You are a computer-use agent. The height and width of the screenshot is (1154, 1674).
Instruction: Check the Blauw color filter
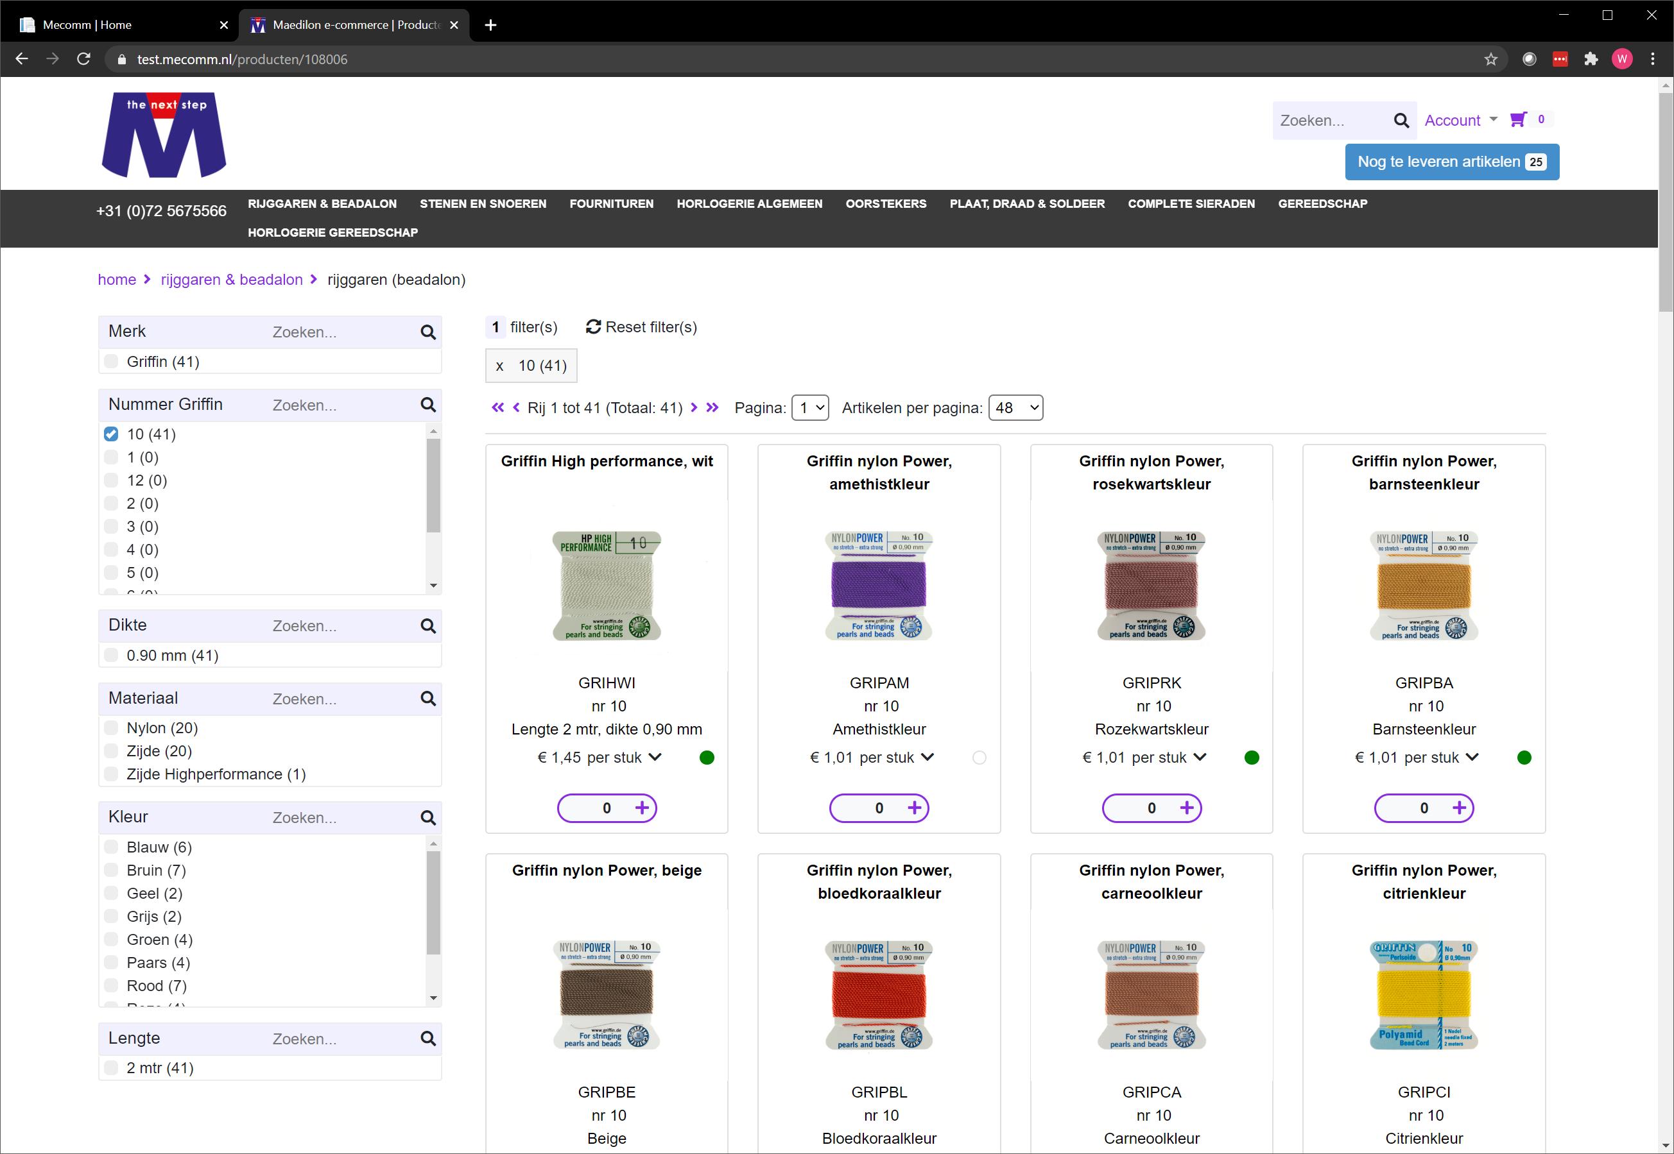coord(112,847)
